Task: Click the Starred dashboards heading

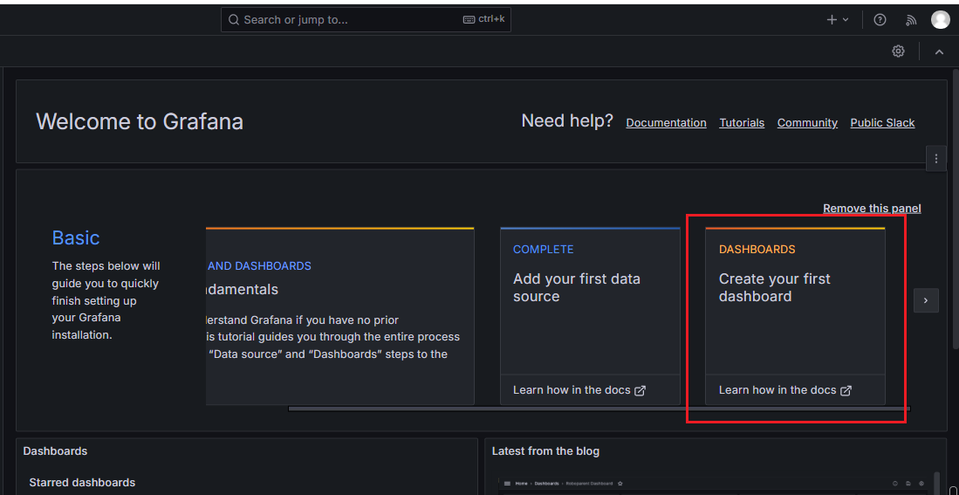Action: tap(82, 483)
